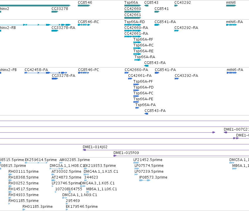Screen dimensions: 249x211
Task: Select EST 107208164755
Action: [68, 189]
